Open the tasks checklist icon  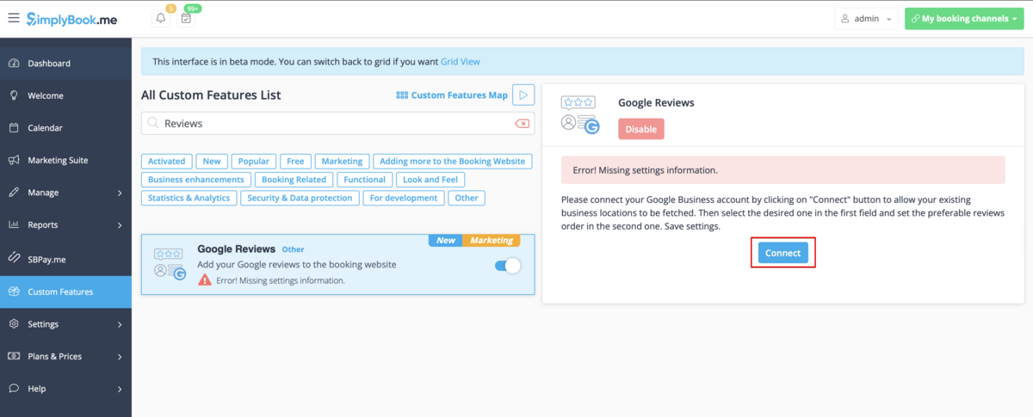pyautogui.click(x=185, y=18)
